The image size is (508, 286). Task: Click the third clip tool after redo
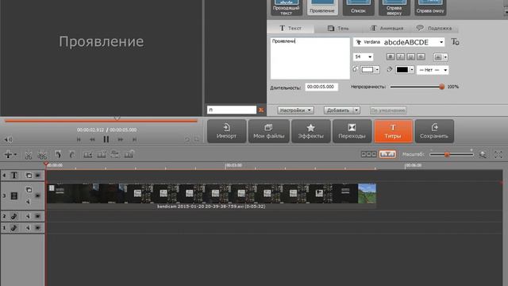[114, 154]
